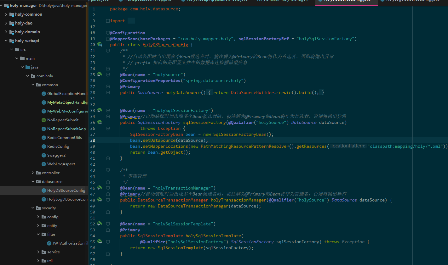
Task: Toggle the fold marker at line 43 comment block
Action: (108, 170)
